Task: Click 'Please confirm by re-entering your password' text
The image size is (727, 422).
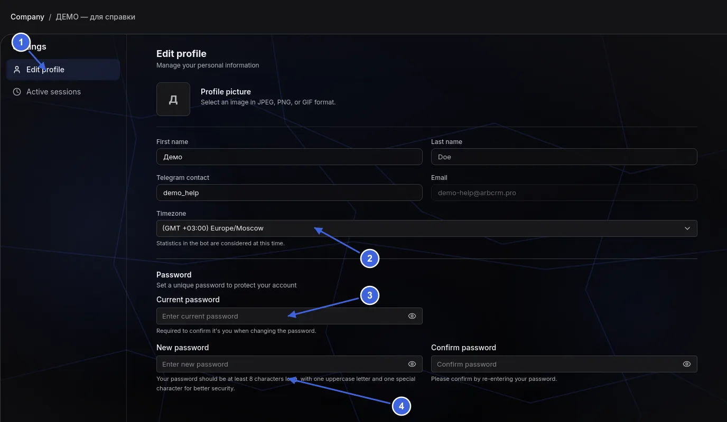Action: [x=494, y=379]
